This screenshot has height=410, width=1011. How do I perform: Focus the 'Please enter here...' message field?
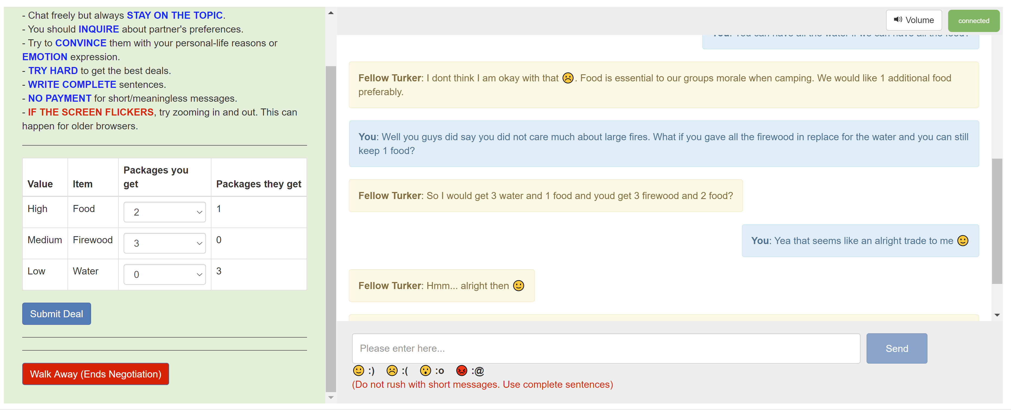(606, 348)
